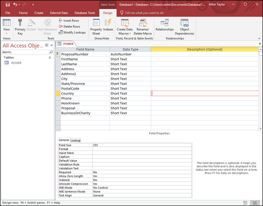
Task: Open the External Data ribbon tab
Action: [59, 13]
